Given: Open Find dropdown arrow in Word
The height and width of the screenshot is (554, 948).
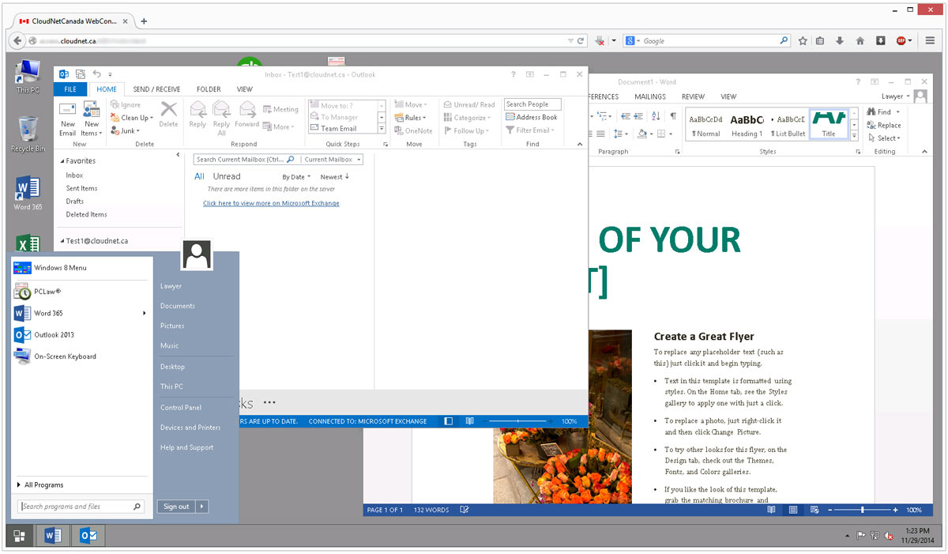Looking at the screenshot, I should point(898,112).
